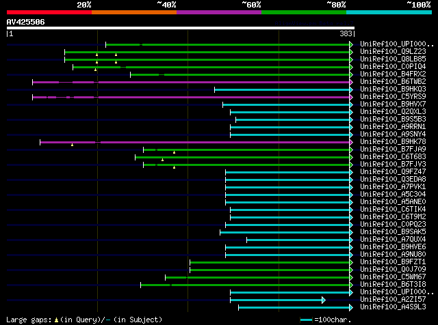Click the cyan alignment bar of A9NU80
This screenshot has height=325, width=438.
[x=287, y=255]
